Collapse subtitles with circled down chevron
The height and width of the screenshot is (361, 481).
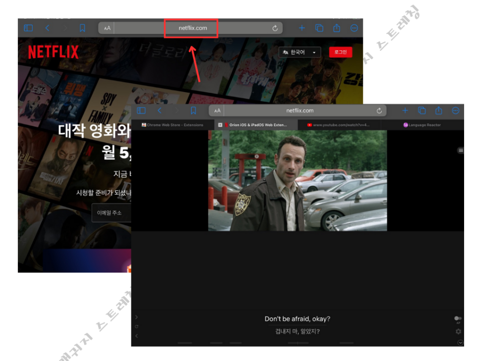click(x=460, y=343)
